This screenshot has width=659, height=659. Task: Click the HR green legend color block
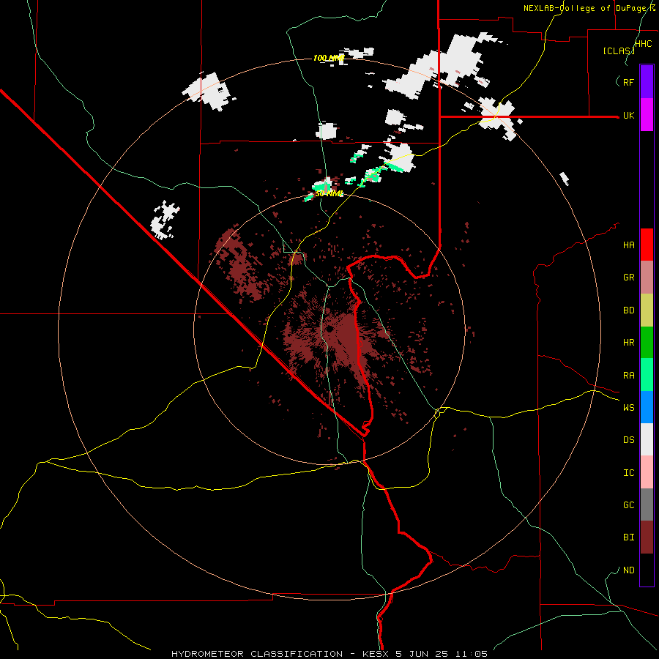(x=647, y=343)
